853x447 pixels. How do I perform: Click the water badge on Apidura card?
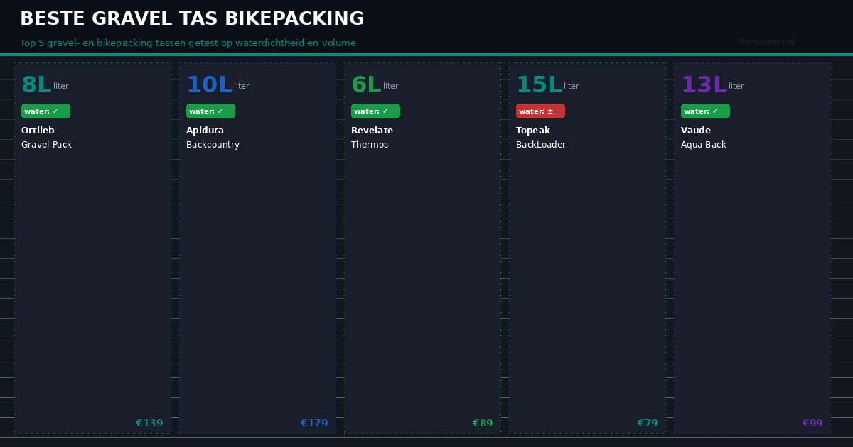click(x=210, y=111)
